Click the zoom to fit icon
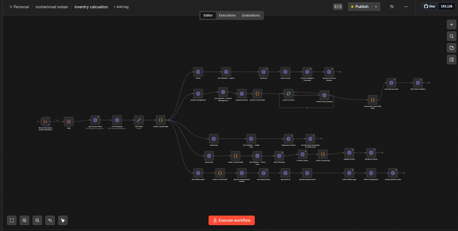Screen dimensions: 458x231 [12, 220]
